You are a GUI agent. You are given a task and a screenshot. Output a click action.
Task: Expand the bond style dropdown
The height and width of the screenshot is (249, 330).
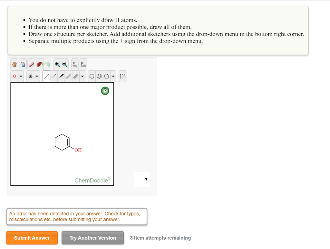pyautogui.click(x=82, y=76)
